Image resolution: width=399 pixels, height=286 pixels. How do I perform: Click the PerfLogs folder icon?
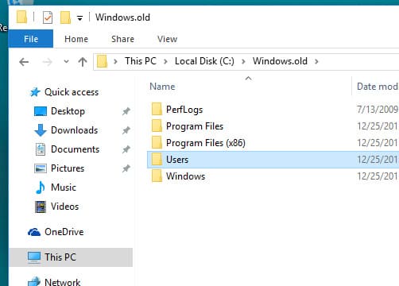tap(157, 110)
